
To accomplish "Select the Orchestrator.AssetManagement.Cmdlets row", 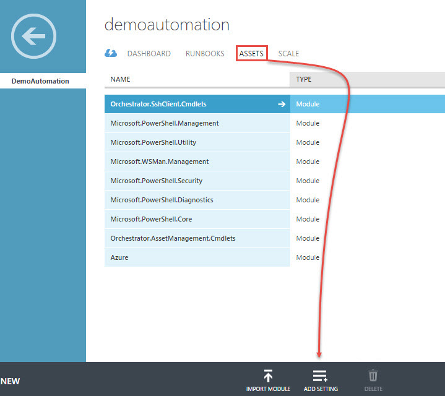I will point(274,238).
